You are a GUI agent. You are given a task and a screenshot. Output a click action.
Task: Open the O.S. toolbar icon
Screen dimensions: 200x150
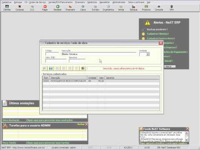click(32, 8)
